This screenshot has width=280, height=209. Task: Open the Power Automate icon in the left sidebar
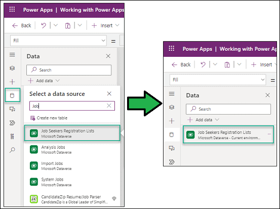point(12,123)
